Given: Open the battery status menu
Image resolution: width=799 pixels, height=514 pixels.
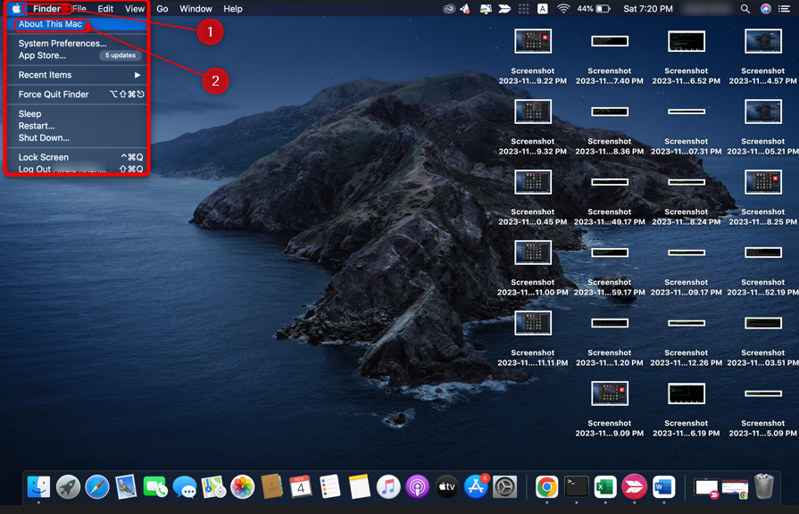Looking at the screenshot, I should (x=603, y=9).
